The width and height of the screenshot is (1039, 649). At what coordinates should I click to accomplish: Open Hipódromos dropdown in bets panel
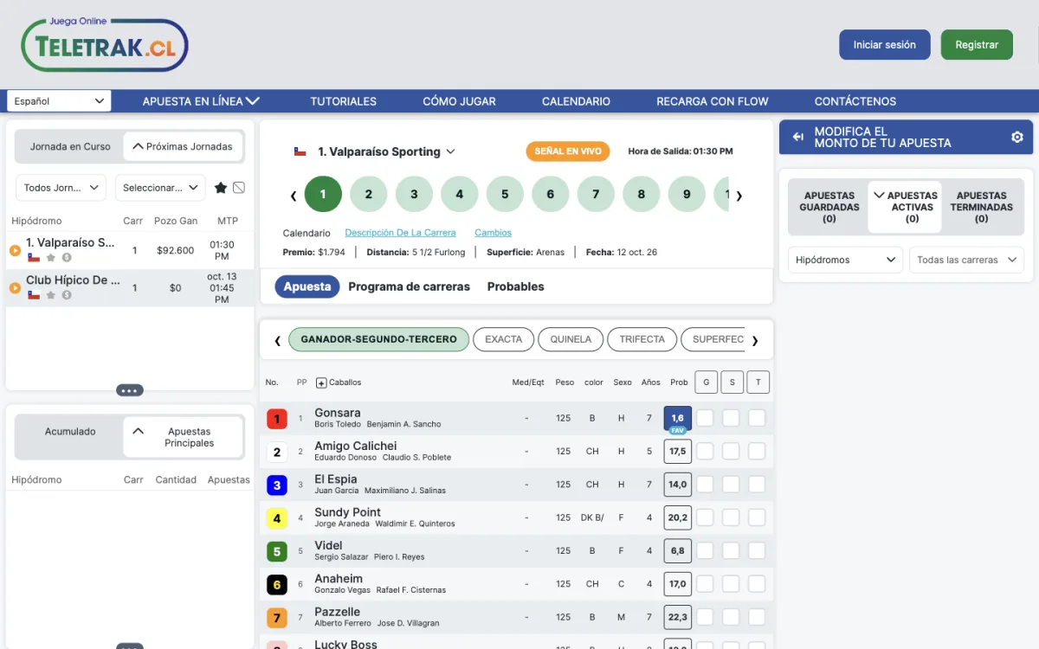point(846,260)
